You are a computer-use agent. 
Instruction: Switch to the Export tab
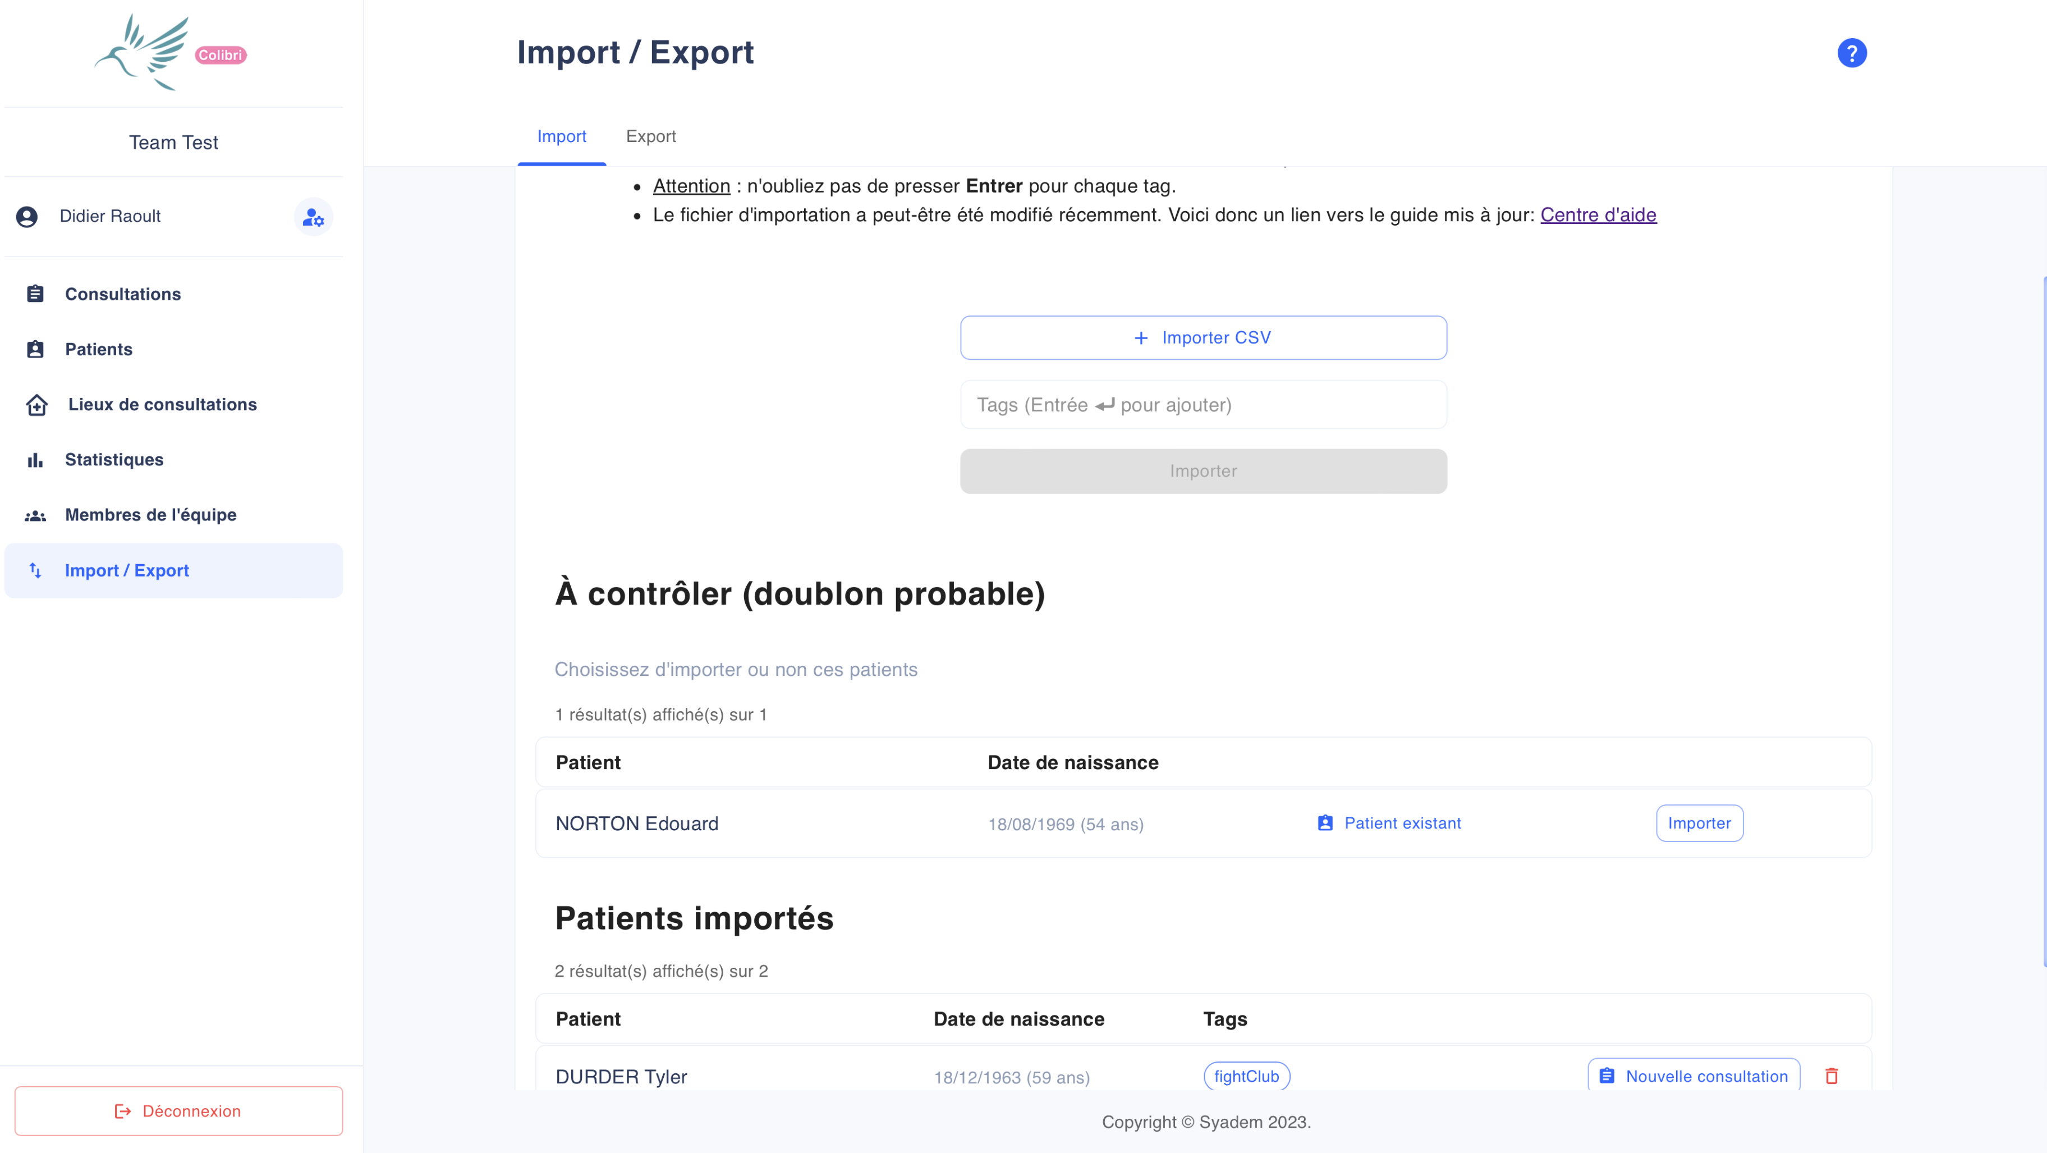[x=651, y=136]
